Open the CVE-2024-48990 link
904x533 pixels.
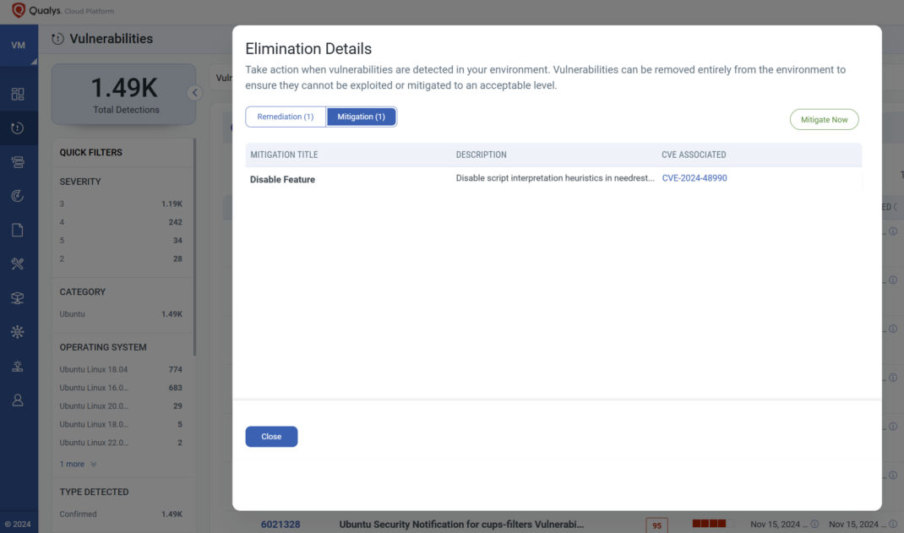coord(694,178)
